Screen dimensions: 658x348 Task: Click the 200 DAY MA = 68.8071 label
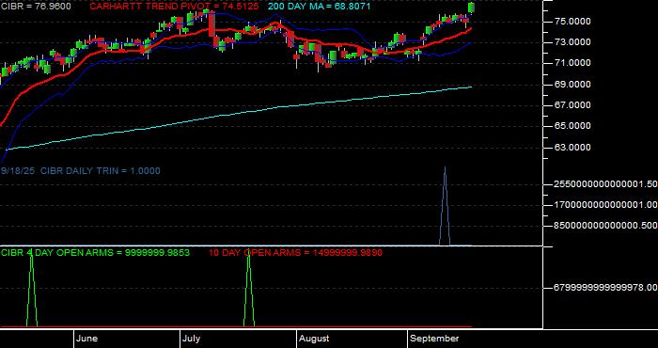point(320,7)
